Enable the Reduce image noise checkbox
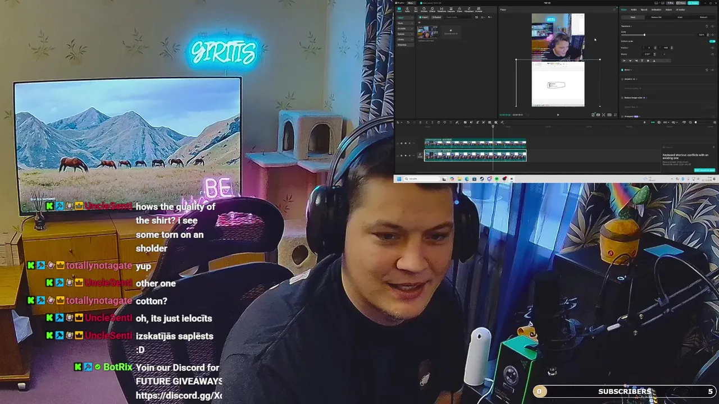 point(622,98)
